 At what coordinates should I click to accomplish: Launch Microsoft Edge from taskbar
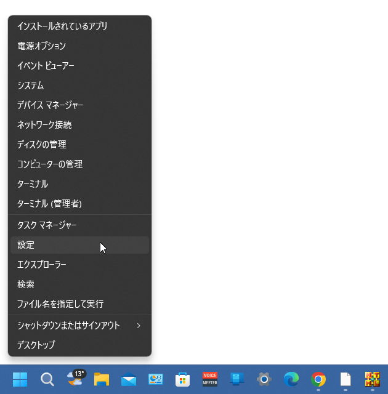(291, 379)
